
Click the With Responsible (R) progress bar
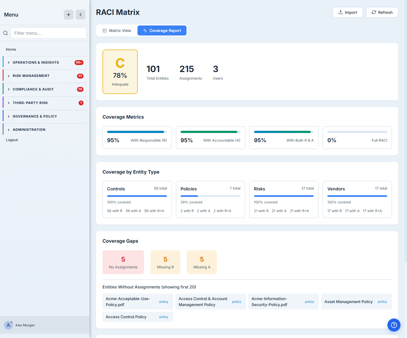[137, 132]
